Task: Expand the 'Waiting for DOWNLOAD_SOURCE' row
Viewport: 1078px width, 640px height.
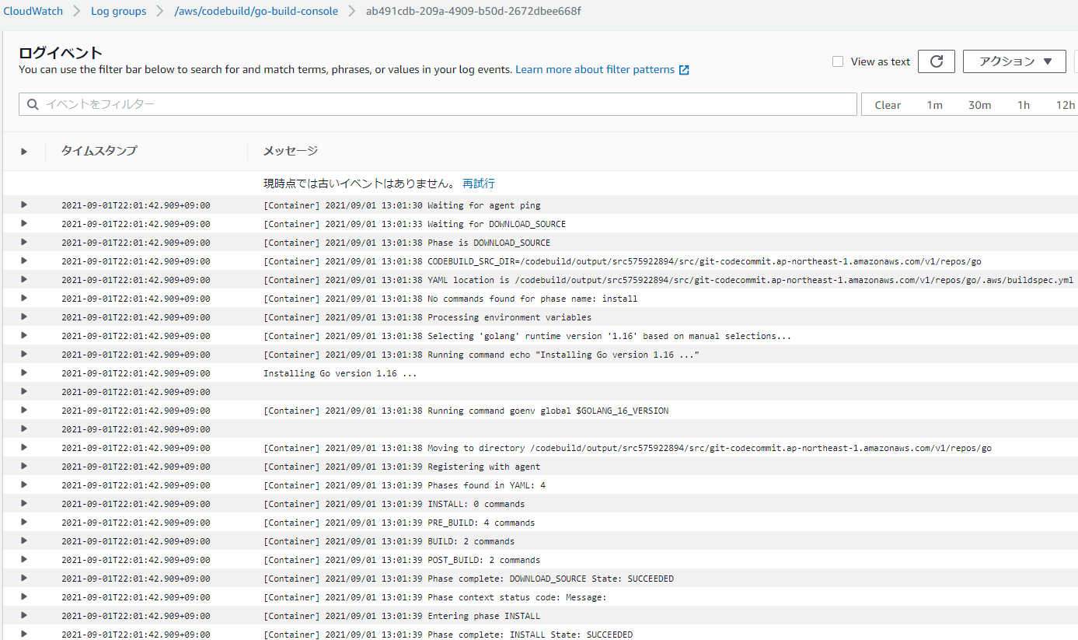Action: coord(24,223)
